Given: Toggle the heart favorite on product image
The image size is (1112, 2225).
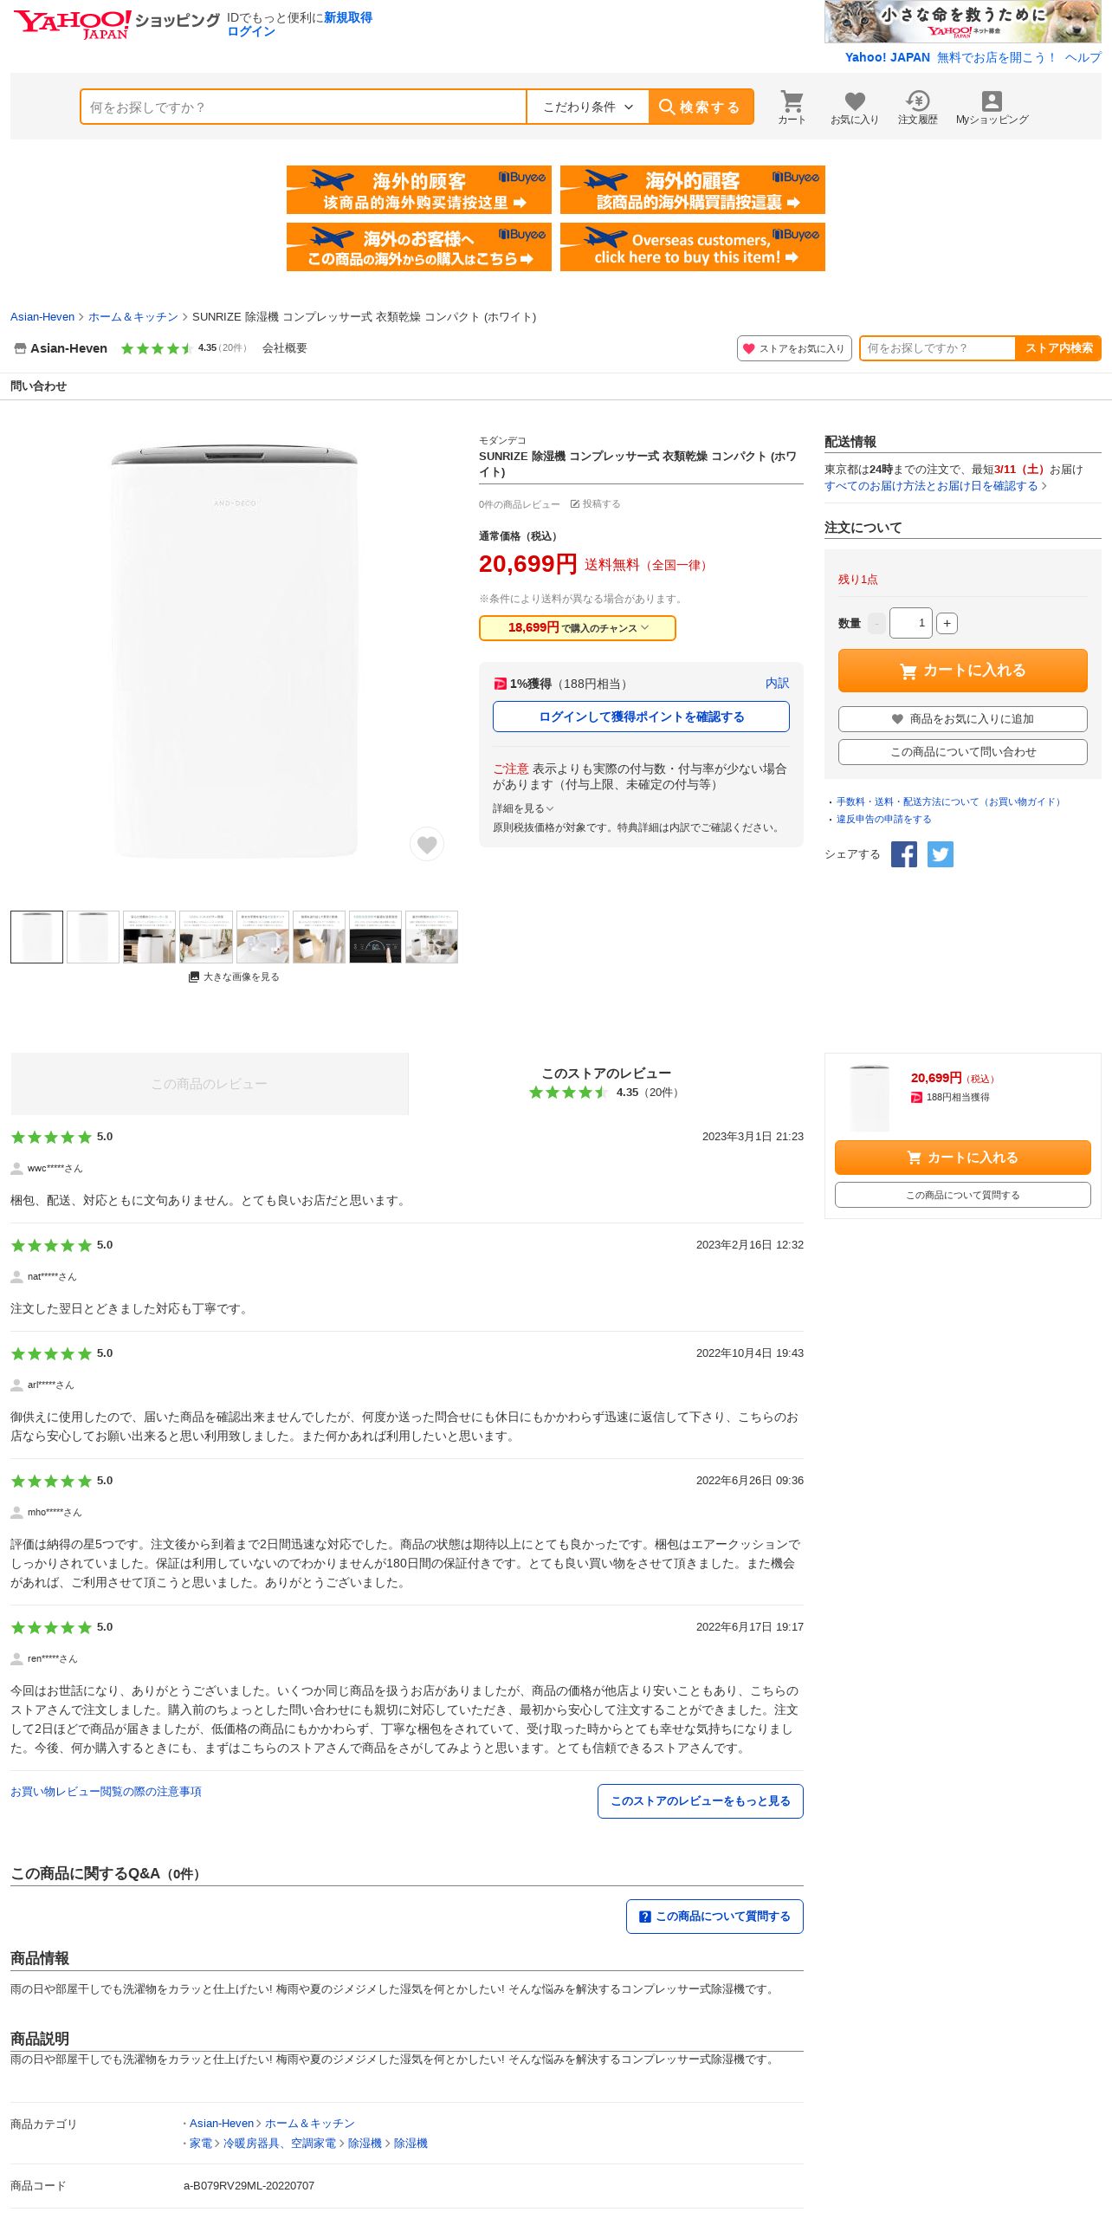Looking at the screenshot, I should tap(427, 844).
